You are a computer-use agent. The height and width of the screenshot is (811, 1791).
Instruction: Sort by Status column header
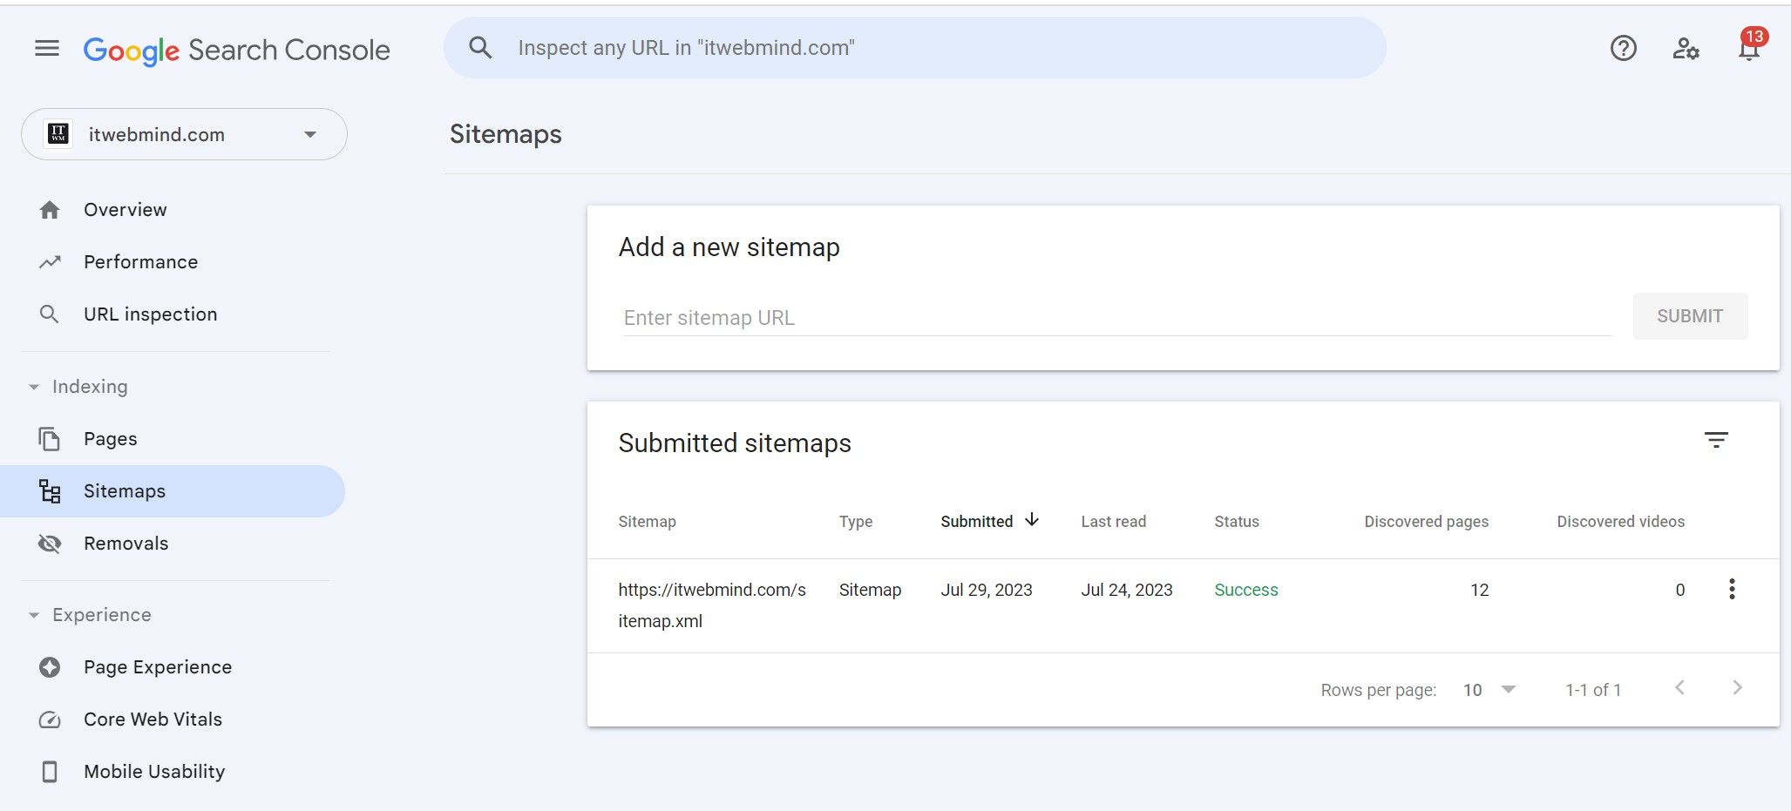1236,522
